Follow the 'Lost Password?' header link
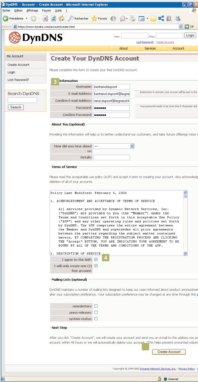Image resolution: width=198 pixels, height=382 pixels. (x=145, y=42)
